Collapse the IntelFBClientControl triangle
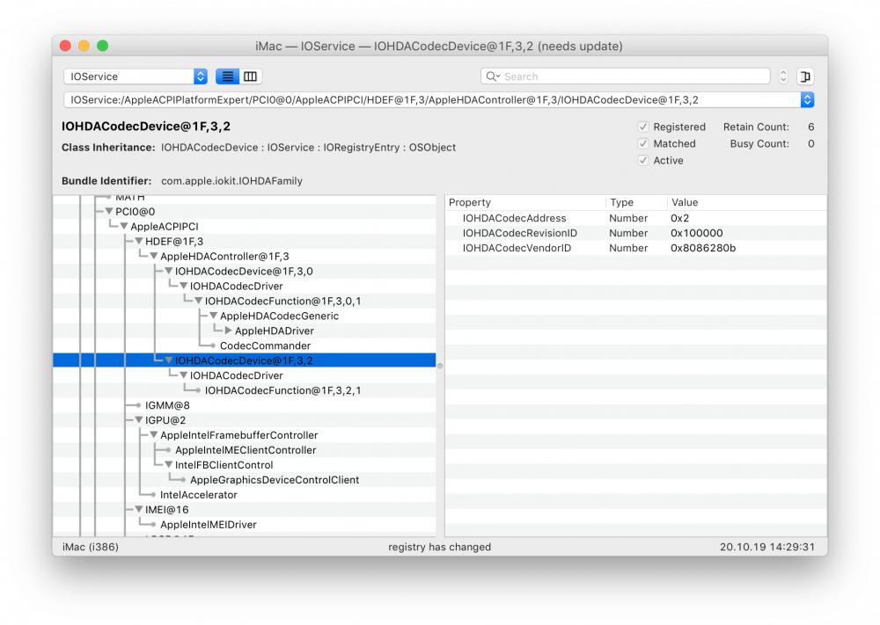880x625 pixels. pos(168,464)
